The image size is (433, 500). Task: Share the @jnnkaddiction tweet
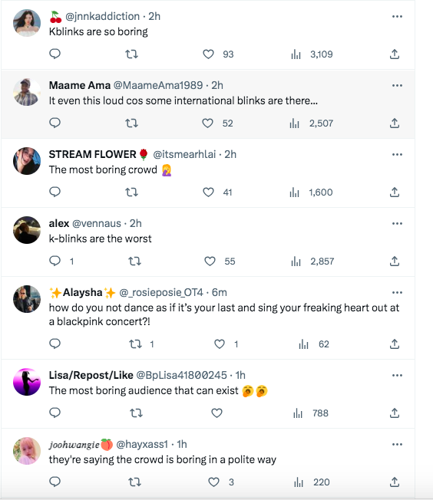coord(395,54)
